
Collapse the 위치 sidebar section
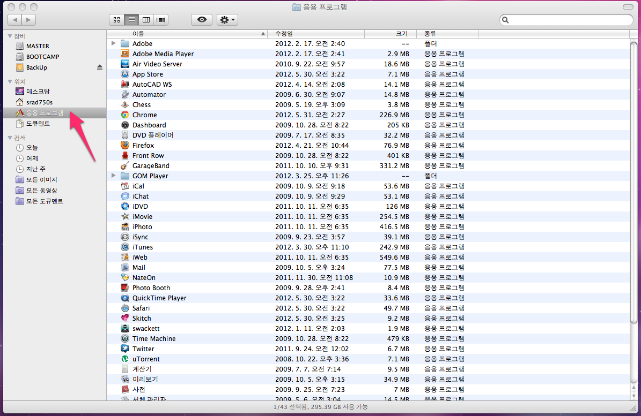[10, 81]
